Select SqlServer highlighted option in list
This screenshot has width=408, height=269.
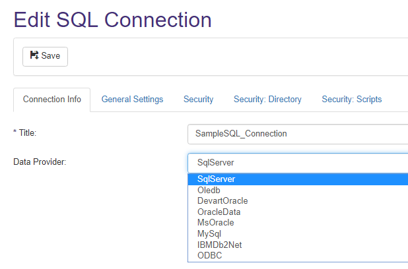[x=216, y=179]
